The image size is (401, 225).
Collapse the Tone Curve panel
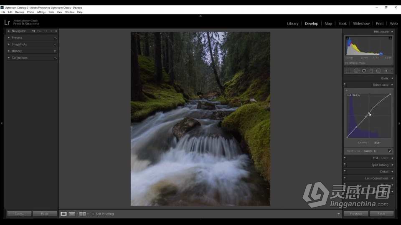point(392,85)
